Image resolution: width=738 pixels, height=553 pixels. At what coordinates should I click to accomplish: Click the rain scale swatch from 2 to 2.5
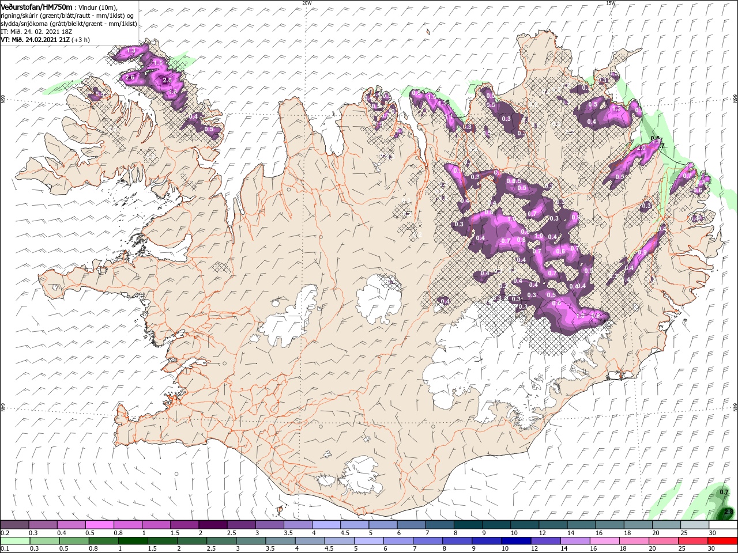pyautogui.click(x=192, y=540)
